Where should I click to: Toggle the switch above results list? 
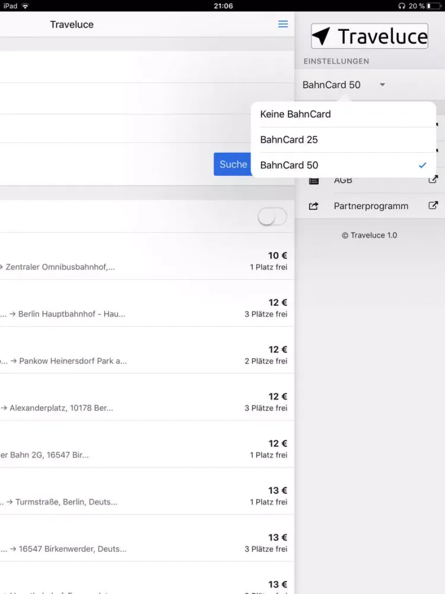272,217
